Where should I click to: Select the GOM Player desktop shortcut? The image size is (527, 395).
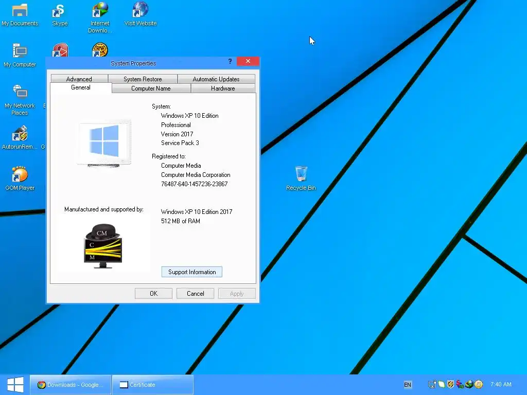click(x=20, y=178)
